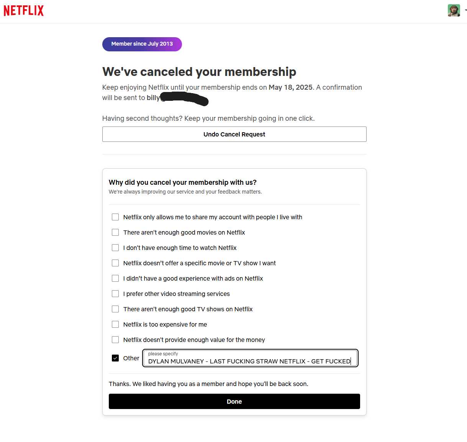467x442 pixels.
Task: Select prefer other streaming services option
Action: click(115, 294)
